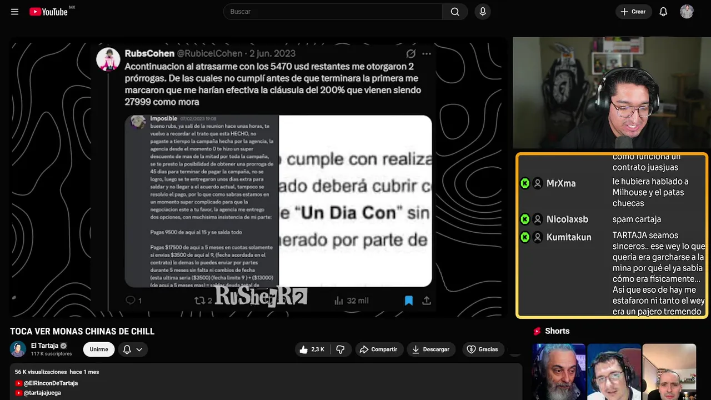The image size is (711, 400).
Task: Click the Compartir share button
Action: 378,349
